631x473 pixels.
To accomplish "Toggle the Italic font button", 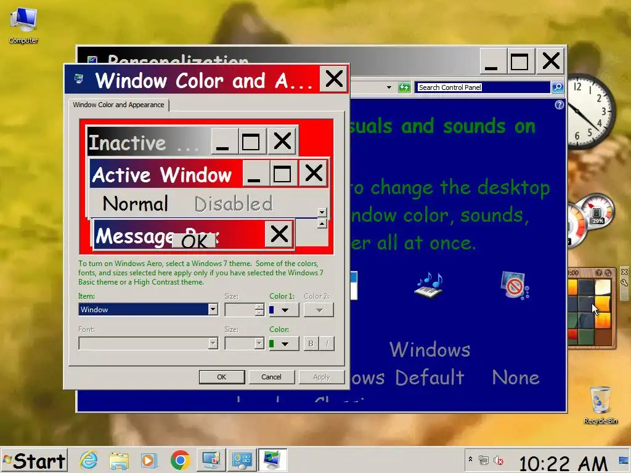I will pyautogui.click(x=327, y=344).
